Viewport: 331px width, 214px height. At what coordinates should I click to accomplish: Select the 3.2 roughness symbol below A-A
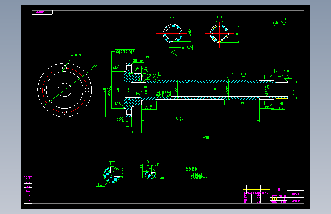point(176,53)
